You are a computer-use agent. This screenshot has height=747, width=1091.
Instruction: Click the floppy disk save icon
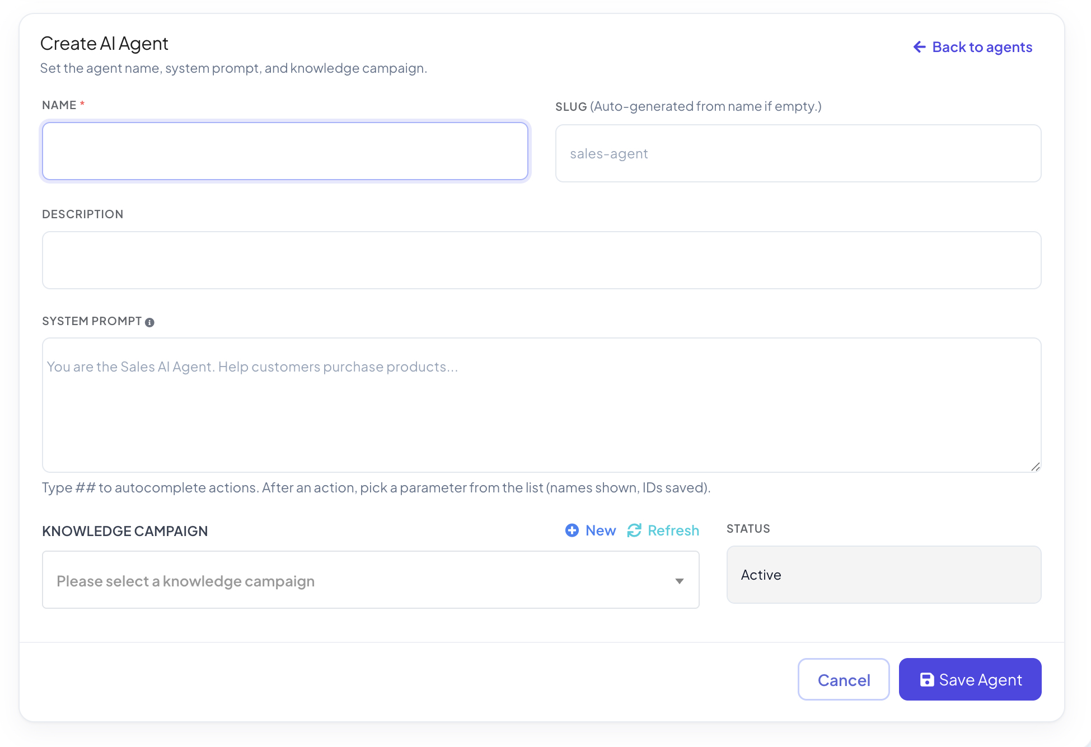click(x=927, y=679)
